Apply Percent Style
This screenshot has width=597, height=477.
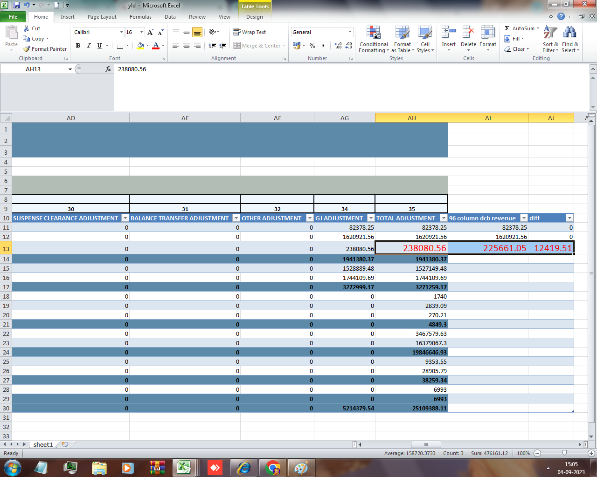312,46
